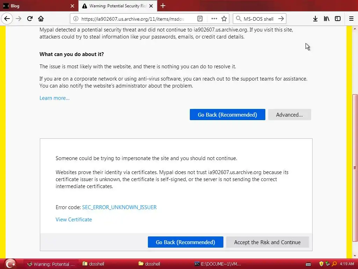Toggle reader view icon in address bar
The height and width of the screenshot is (269, 358).
(200, 19)
